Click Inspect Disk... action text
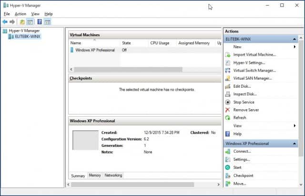Screen dimensions: 305x196 click(245, 94)
